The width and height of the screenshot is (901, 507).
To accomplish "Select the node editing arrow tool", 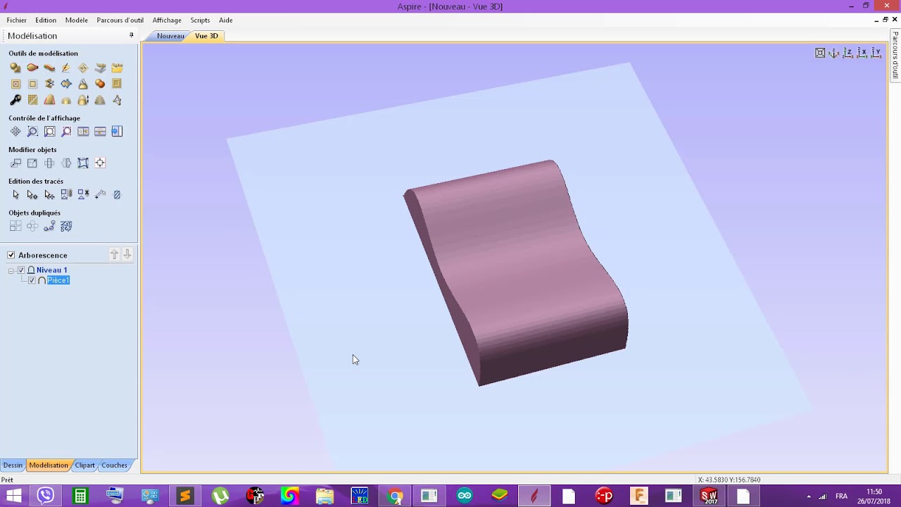I will (32, 195).
